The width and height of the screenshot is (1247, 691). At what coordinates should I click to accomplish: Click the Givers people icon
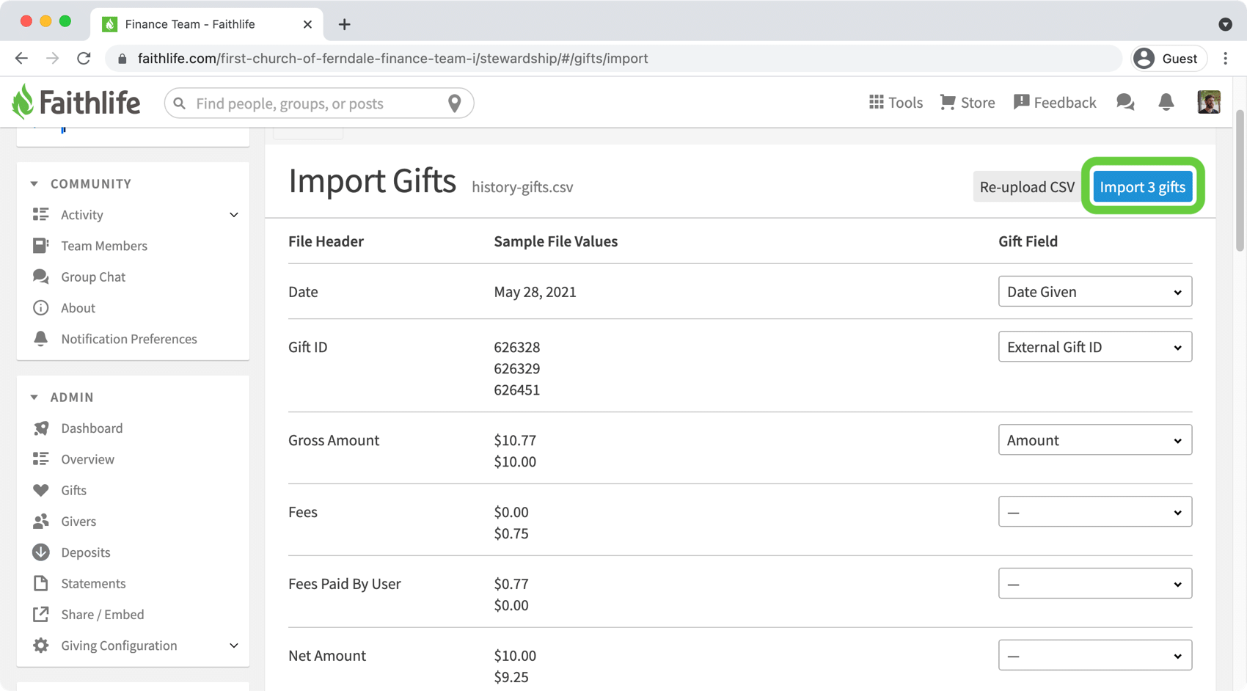coord(41,521)
